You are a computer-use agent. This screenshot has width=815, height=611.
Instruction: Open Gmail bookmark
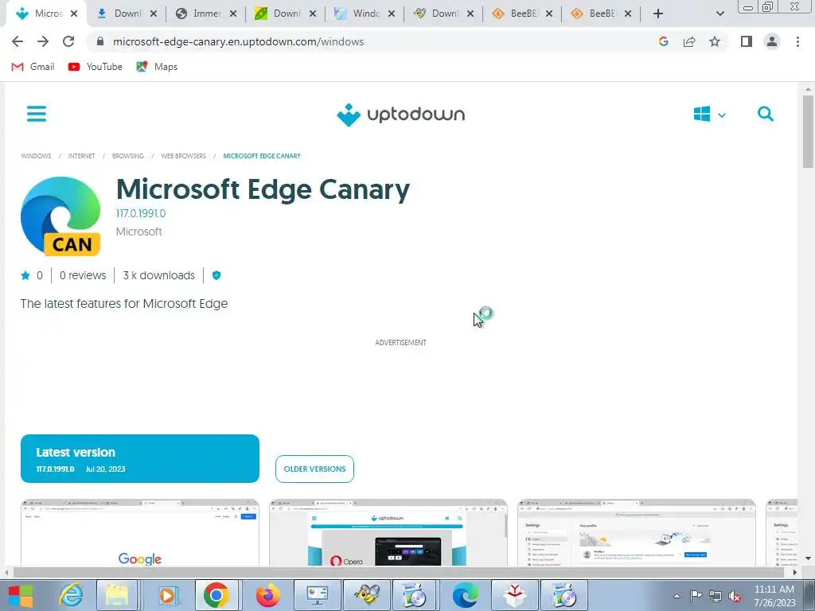point(33,67)
